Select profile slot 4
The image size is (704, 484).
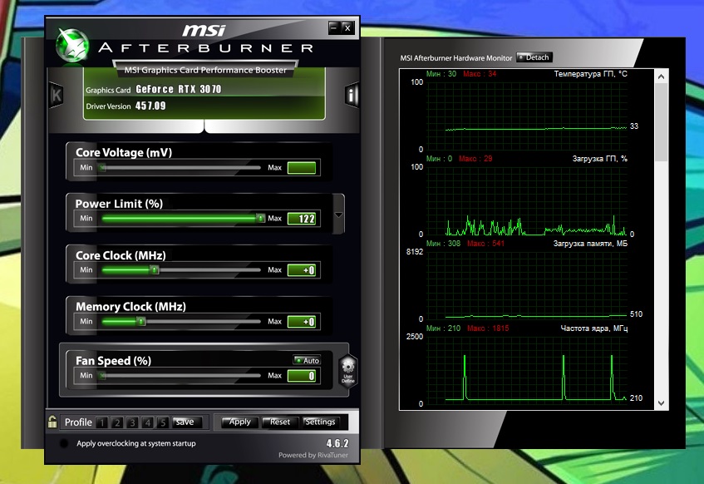pyautogui.click(x=148, y=422)
